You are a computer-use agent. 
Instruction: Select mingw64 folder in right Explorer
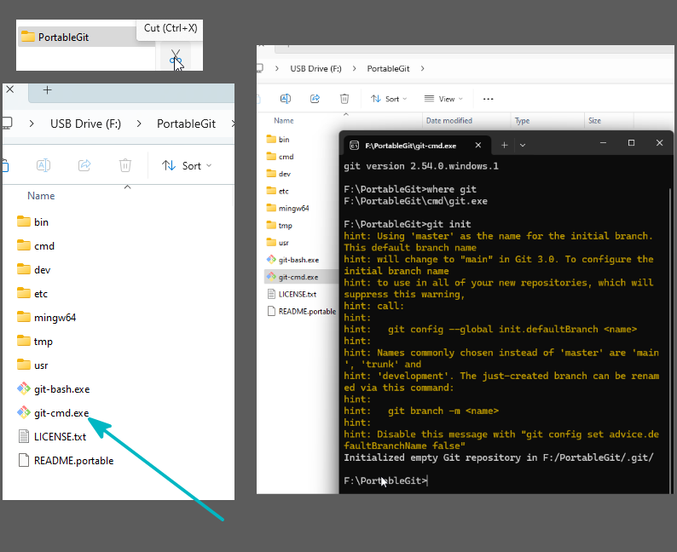(x=288, y=209)
